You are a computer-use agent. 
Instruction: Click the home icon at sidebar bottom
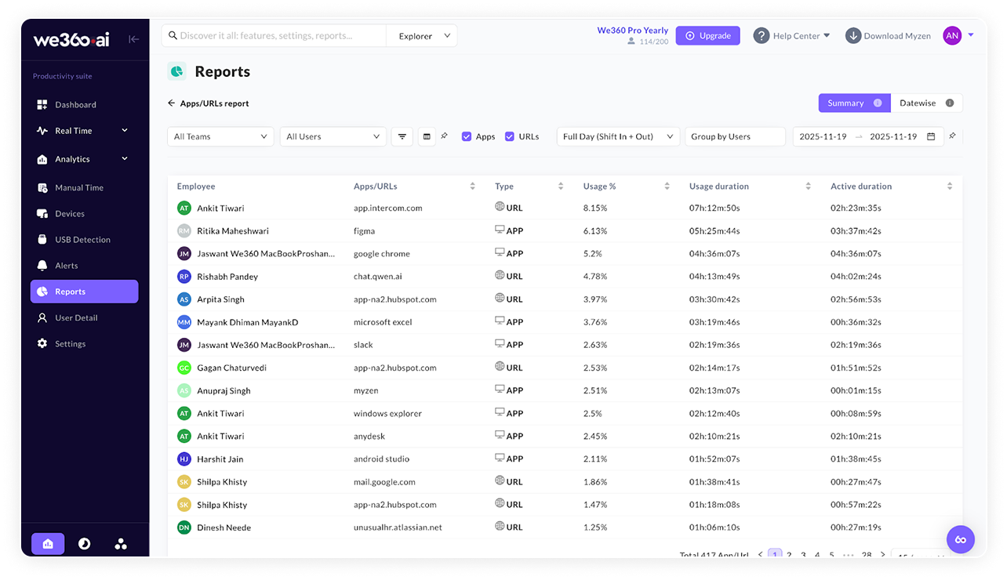point(48,544)
